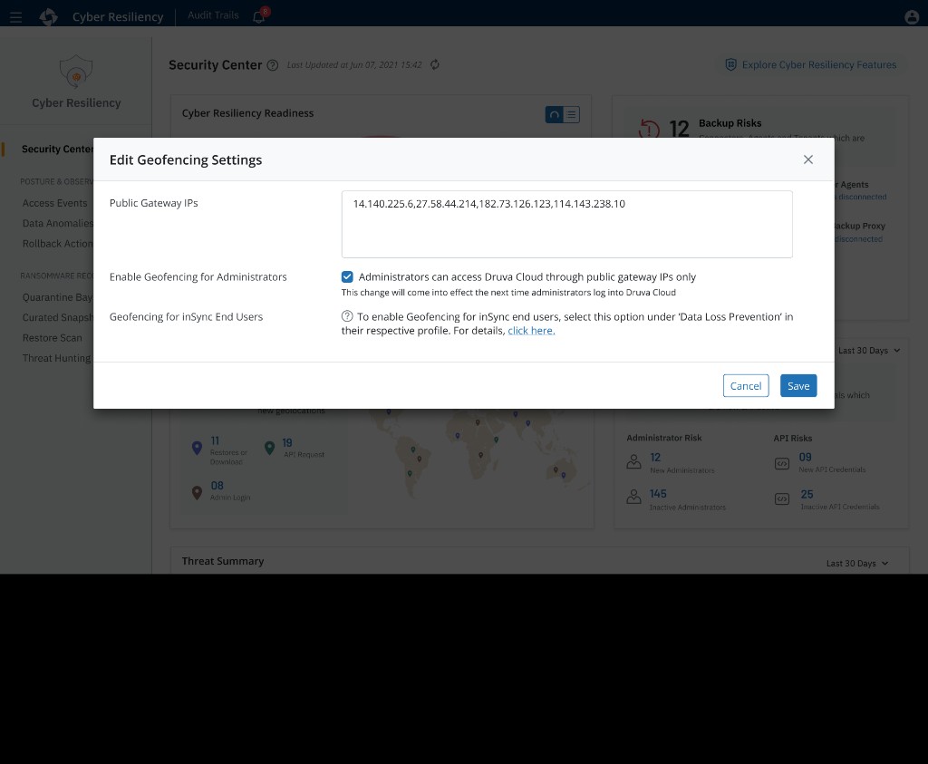Click the Druva logo icon
Viewport: 928px width, 764px height.
click(x=49, y=16)
